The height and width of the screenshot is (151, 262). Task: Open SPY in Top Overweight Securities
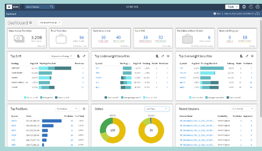point(182,68)
